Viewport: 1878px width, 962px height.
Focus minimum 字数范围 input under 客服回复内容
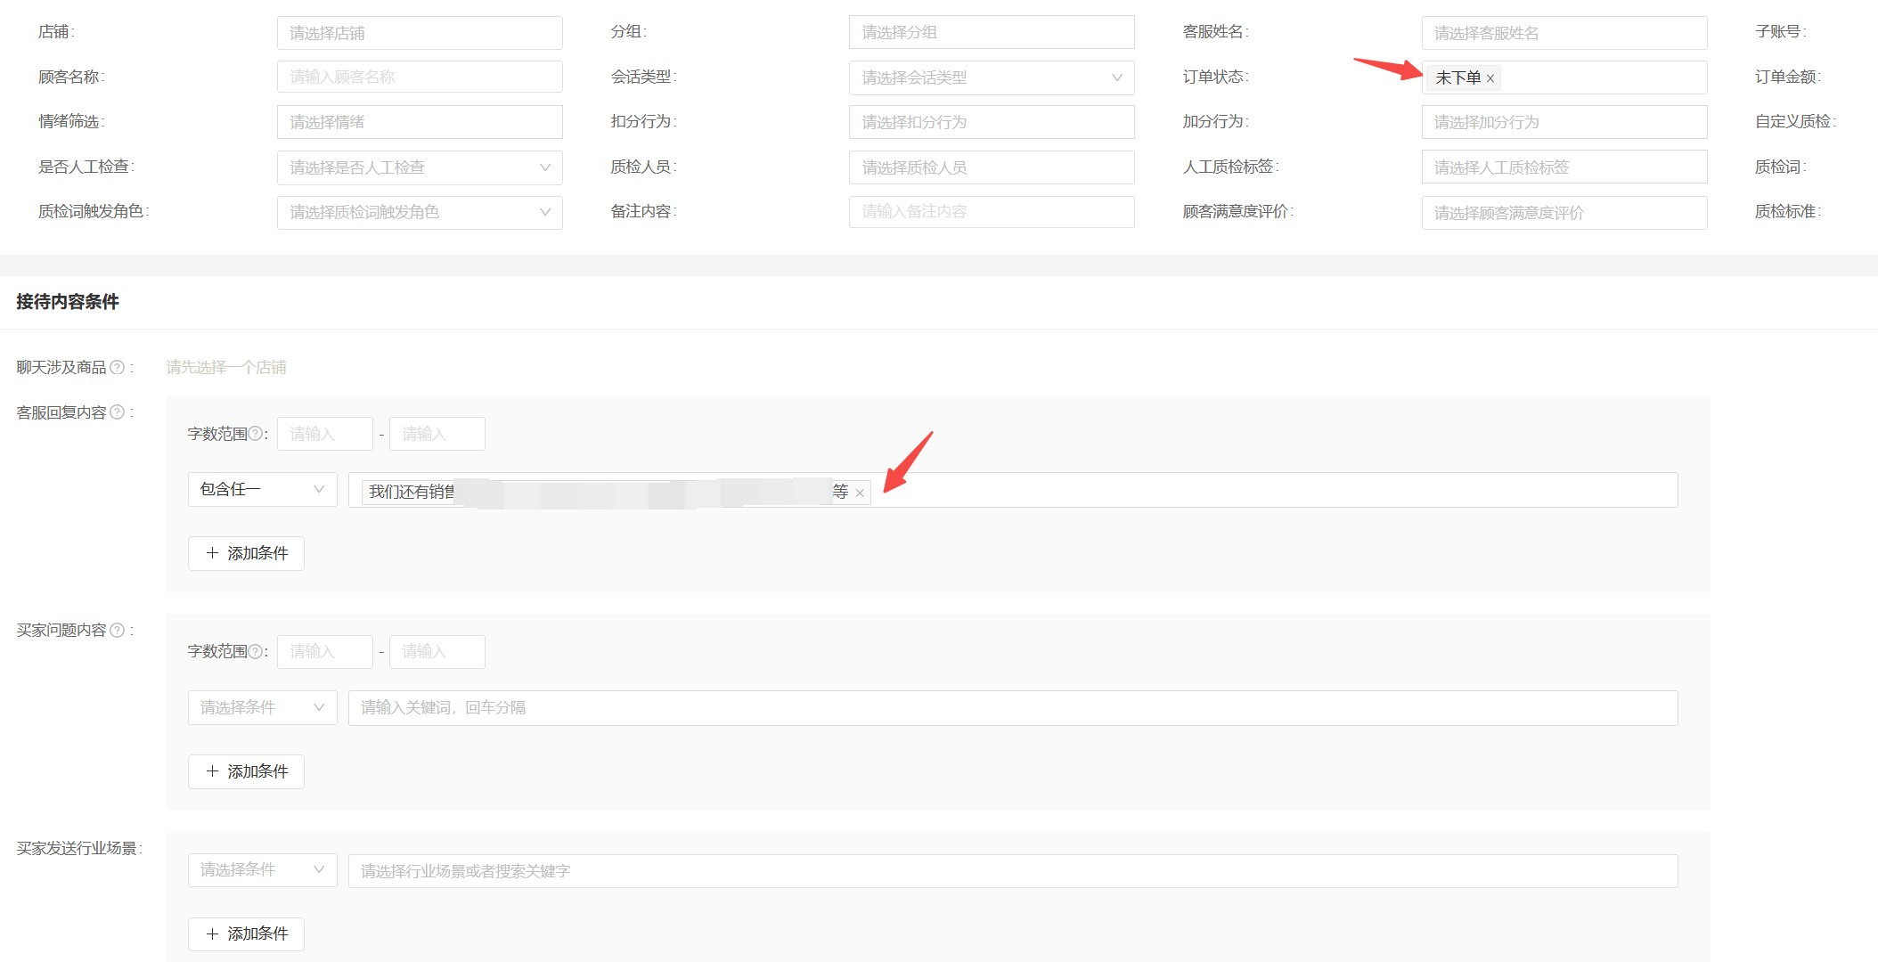tap(325, 434)
